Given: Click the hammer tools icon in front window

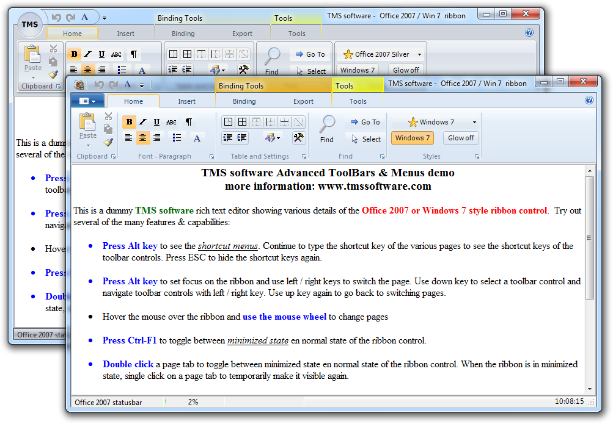Looking at the screenshot, I should point(299,138).
